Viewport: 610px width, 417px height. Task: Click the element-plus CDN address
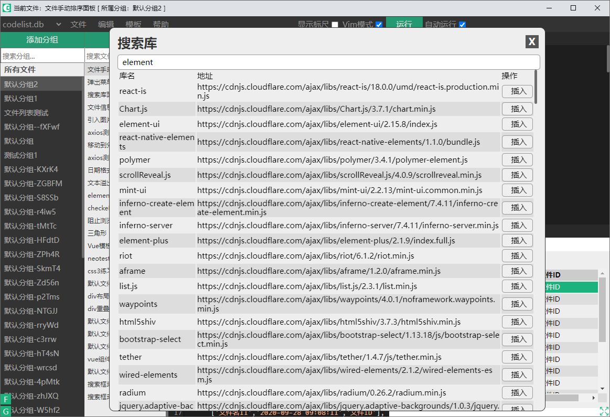(x=326, y=240)
